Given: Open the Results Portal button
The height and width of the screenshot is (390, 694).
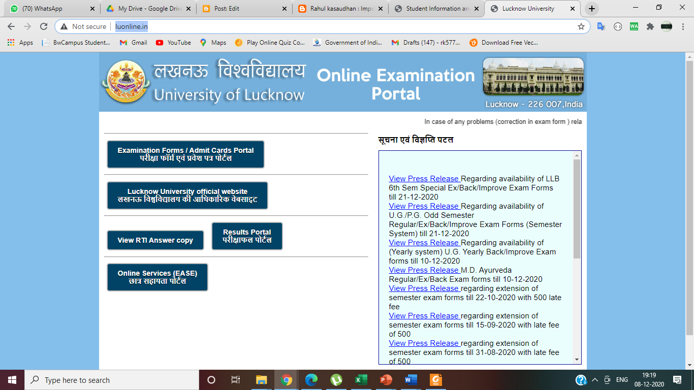Looking at the screenshot, I should point(247,236).
